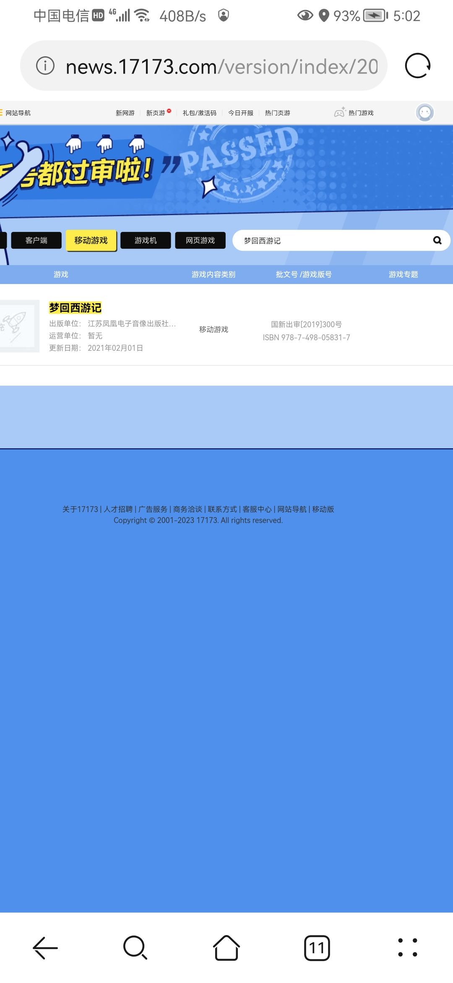Viewport: 453px width, 983px height.
Task: Open the 移动版 footer link
Action: tap(323, 509)
